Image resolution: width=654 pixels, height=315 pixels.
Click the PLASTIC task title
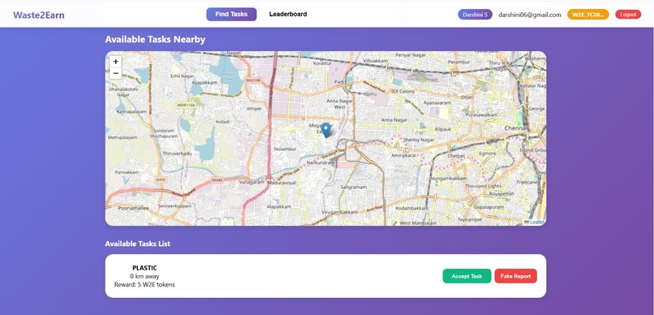point(144,268)
